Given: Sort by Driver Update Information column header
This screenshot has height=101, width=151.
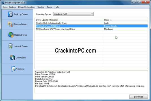Looking at the screenshot, I should [69, 20].
